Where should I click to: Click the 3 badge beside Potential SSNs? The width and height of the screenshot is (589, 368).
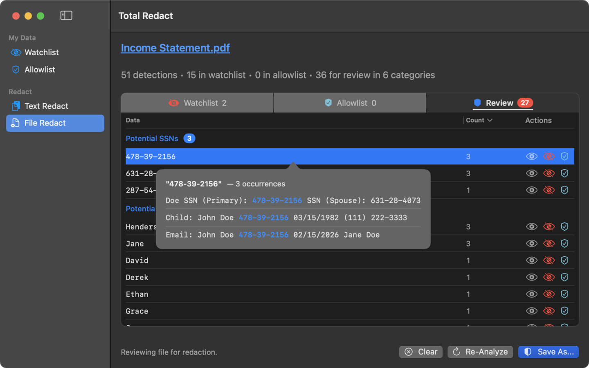click(189, 139)
